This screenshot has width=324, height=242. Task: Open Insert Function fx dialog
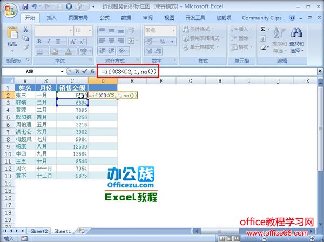tap(92, 71)
